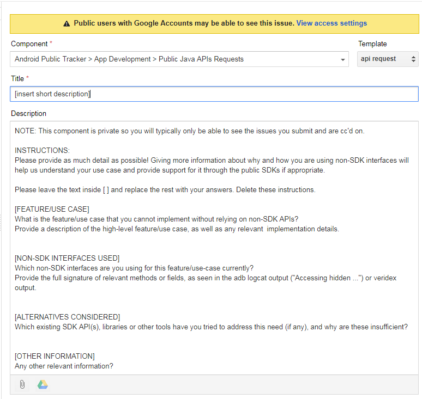
Task: Click the Description field label
Action: pos(28,114)
